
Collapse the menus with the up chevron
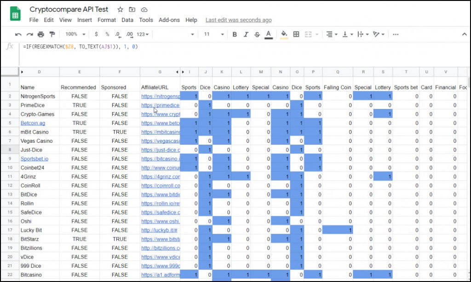(x=464, y=34)
